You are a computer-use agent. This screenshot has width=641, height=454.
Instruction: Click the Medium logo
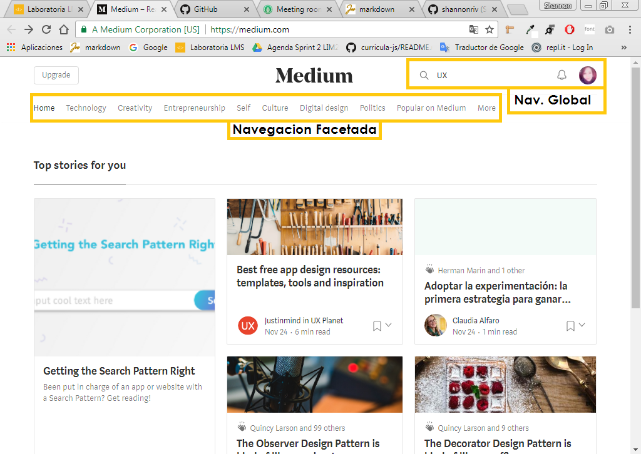(x=314, y=76)
